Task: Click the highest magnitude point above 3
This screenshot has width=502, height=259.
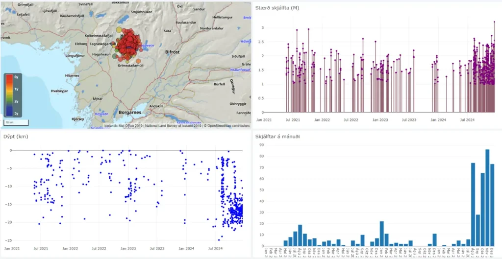Action: 494,22
